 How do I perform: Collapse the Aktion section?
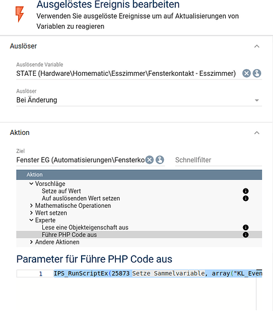coord(257,132)
